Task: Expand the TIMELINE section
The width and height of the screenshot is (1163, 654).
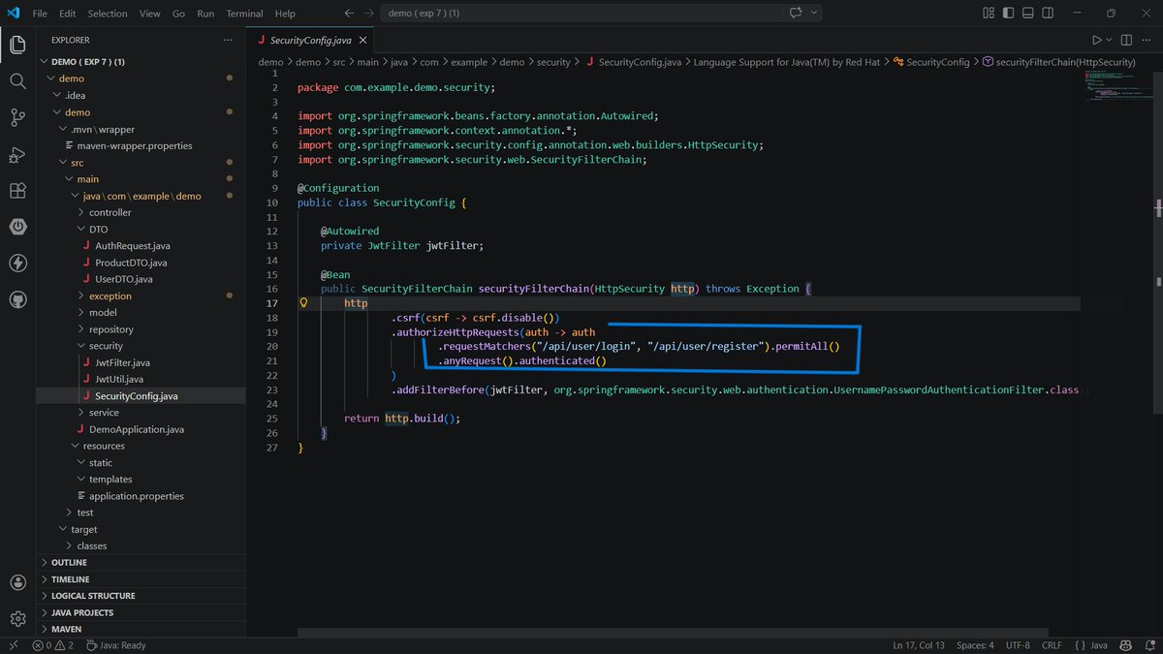Action: [141, 578]
